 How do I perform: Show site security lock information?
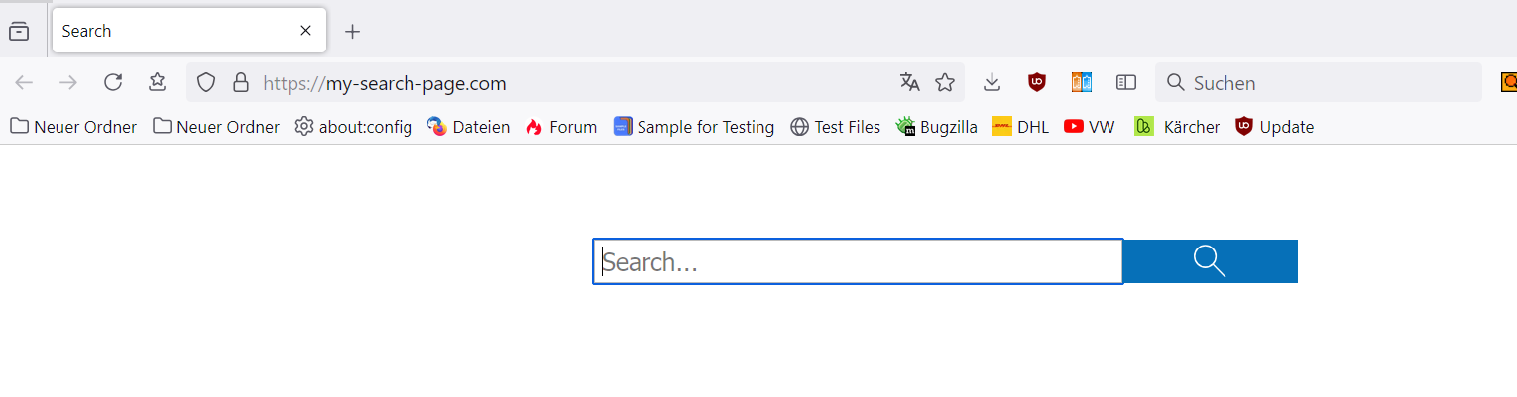click(240, 83)
